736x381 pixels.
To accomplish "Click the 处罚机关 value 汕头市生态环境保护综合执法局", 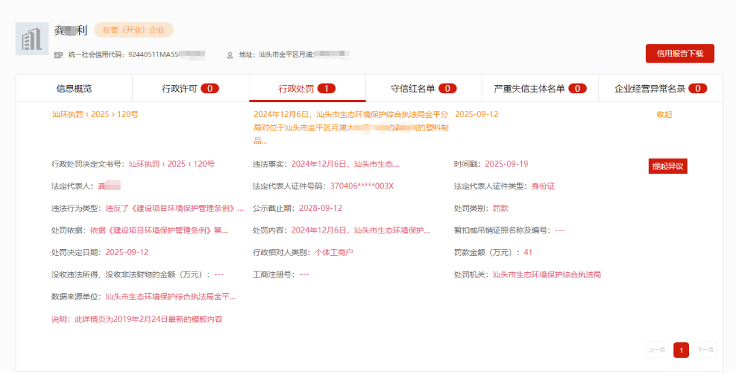I will click(x=547, y=275).
